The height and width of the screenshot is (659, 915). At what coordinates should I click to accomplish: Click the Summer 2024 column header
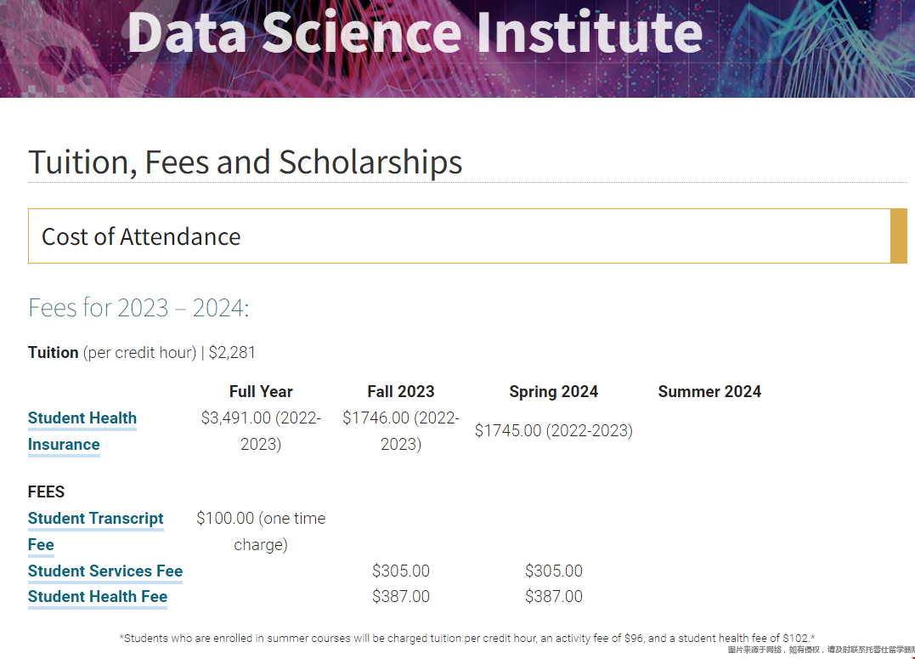[709, 391]
